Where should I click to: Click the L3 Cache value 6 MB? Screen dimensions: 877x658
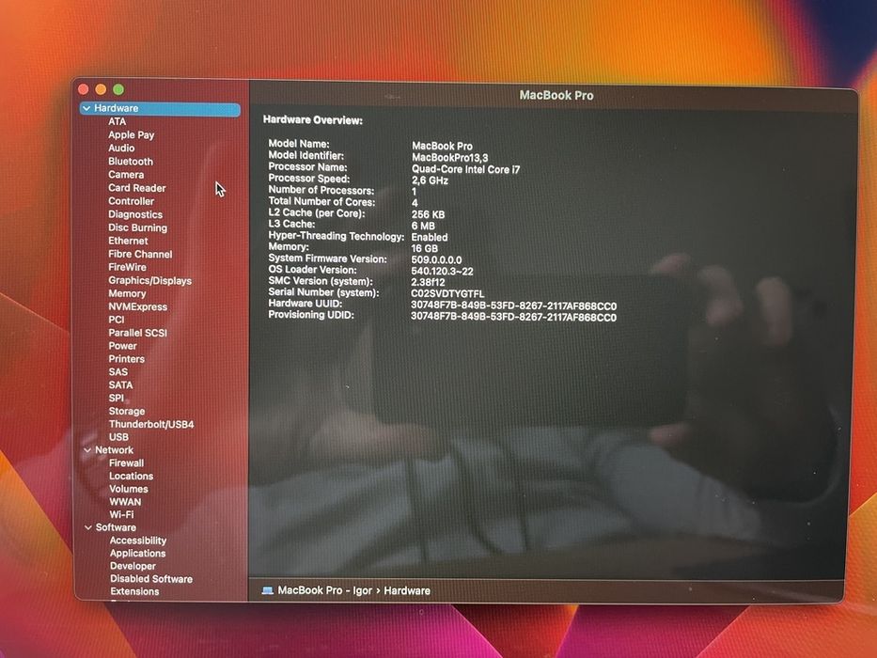click(423, 226)
